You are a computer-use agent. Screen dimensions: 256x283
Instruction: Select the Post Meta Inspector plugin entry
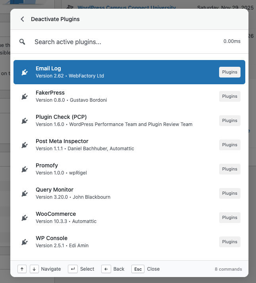[x=119, y=145]
